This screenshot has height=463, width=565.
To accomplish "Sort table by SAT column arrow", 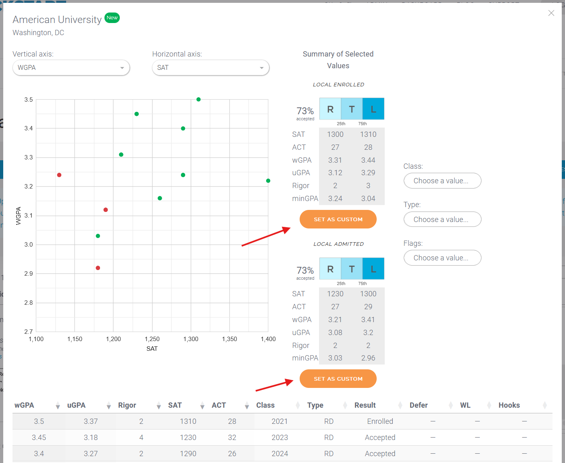I will 202,405.
